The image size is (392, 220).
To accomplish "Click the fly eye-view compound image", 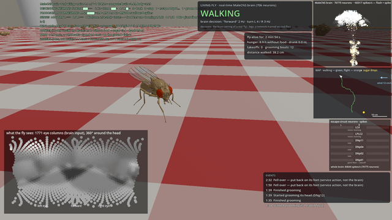I will (76, 172).
